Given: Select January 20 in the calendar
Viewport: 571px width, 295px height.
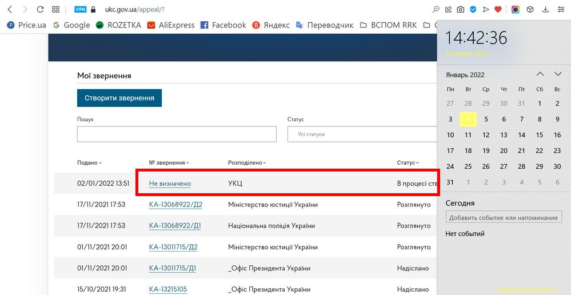Looking at the screenshot, I should tap(504, 150).
